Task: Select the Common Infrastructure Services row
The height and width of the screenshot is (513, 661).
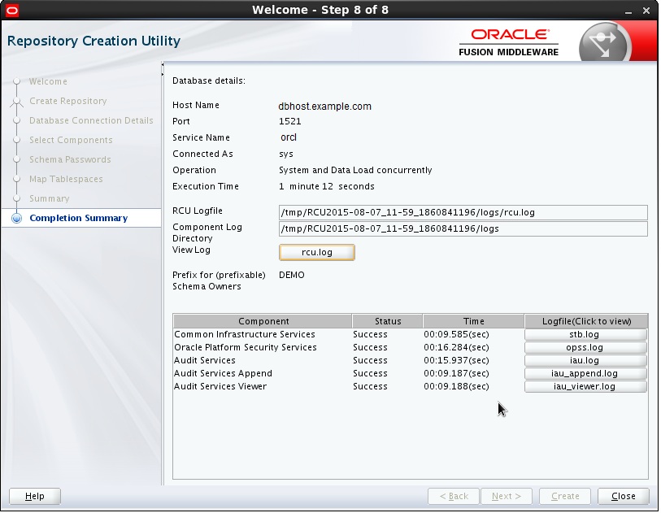Action: 411,335
